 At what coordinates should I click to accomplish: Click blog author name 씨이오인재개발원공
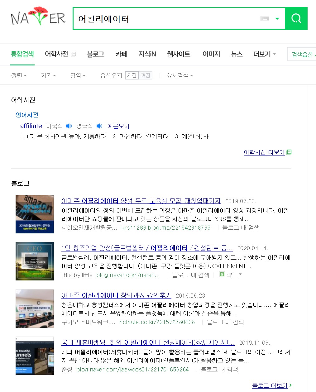(x=89, y=227)
